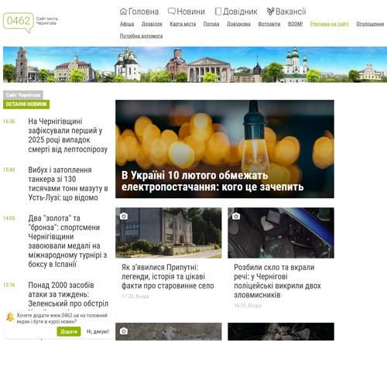Screen dimensions: 387x387
Task: Open the Оголошення link
Action: point(370,24)
